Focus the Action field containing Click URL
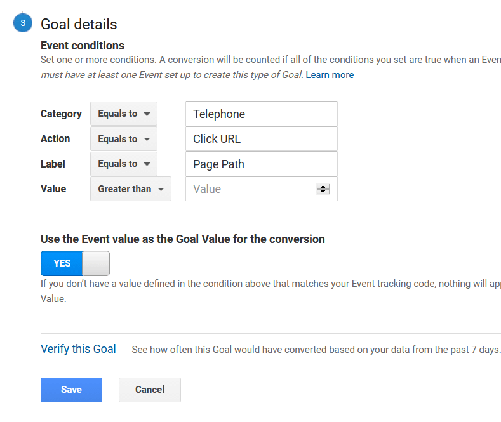Viewport: 501px width, 422px height. [x=262, y=139]
